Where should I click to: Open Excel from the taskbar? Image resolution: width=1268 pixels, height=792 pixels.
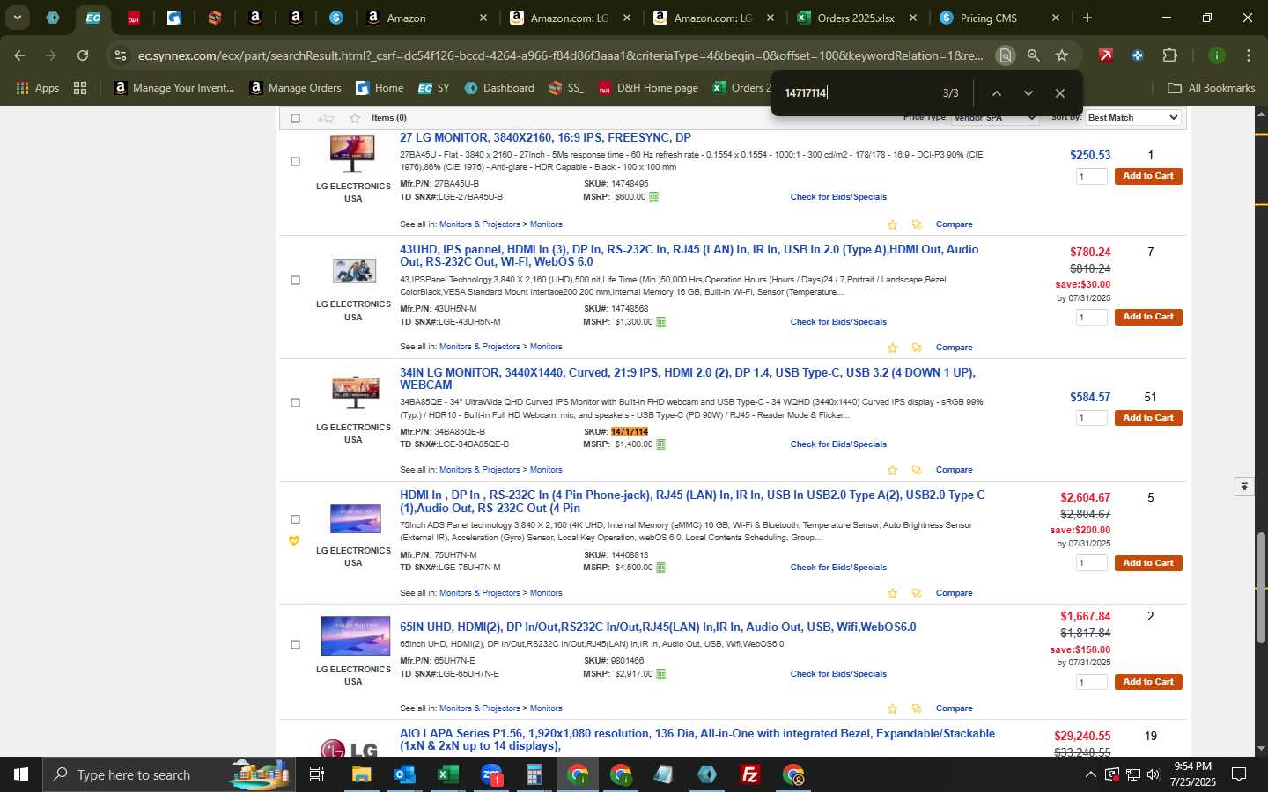click(x=447, y=774)
